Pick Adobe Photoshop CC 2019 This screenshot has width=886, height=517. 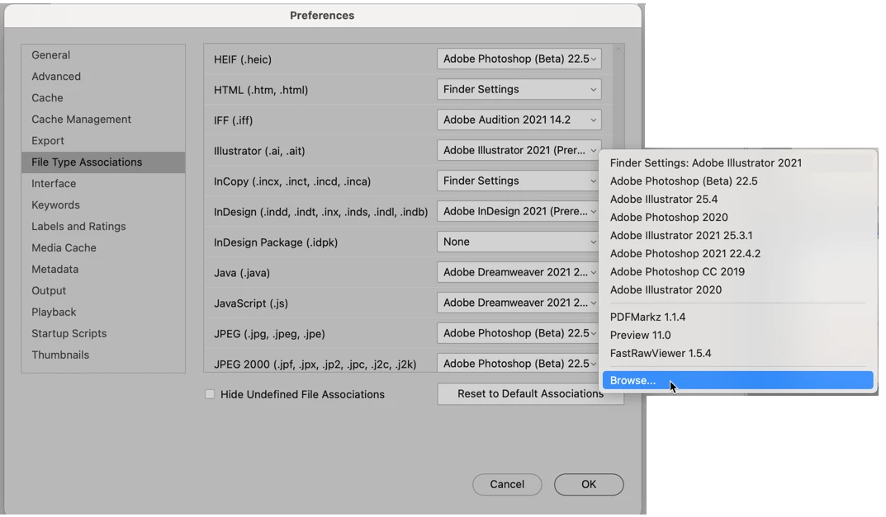(x=737, y=271)
